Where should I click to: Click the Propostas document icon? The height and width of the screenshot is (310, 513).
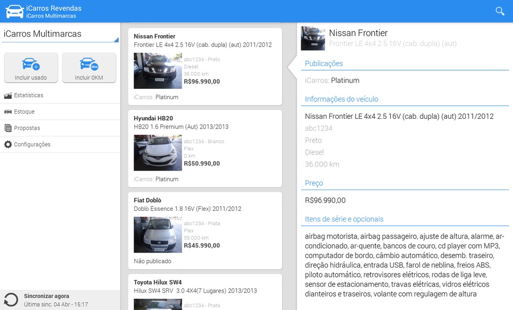(8, 128)
